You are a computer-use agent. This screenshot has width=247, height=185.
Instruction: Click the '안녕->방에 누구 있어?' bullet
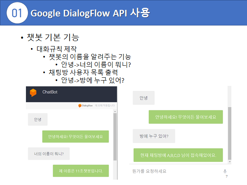(93, 80)
